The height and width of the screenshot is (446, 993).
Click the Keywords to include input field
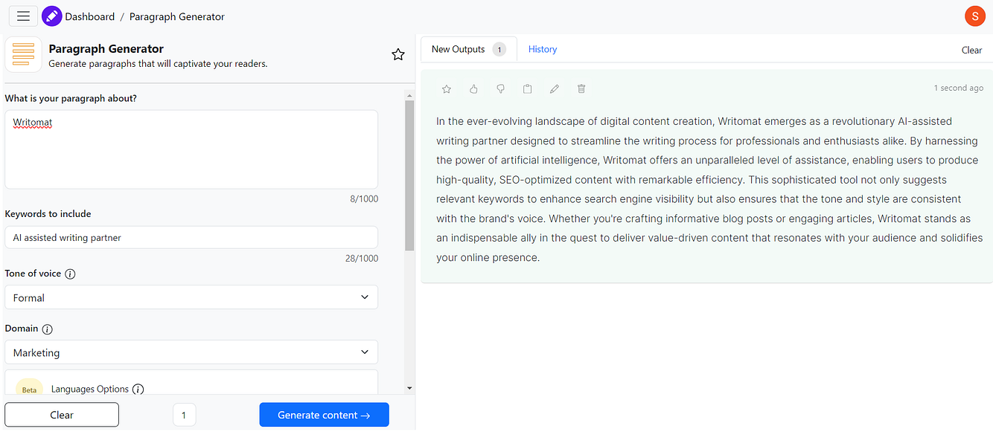point(191,238)
